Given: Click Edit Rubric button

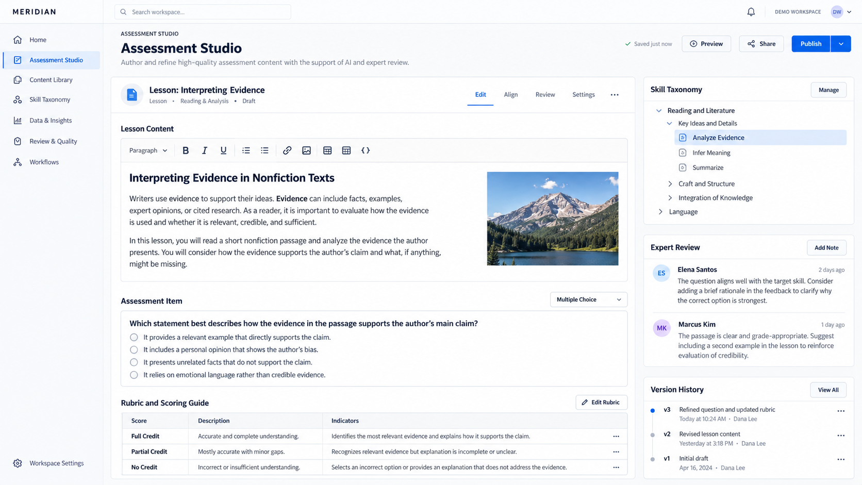Looking at the screenshot, I should click(x=601, y=403).
